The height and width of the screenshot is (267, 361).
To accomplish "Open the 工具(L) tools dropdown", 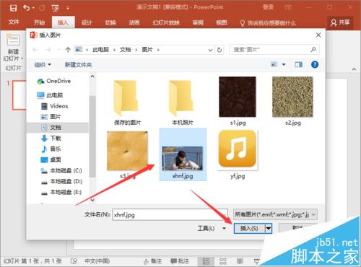I will (212, 228).
